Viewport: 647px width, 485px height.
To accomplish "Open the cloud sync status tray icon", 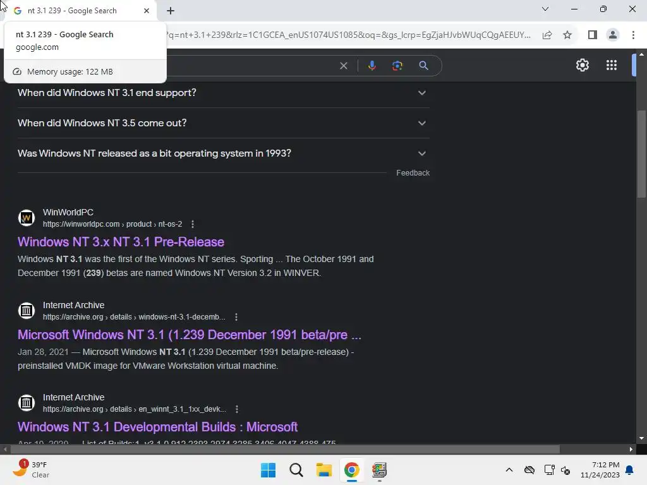I will point(529,470).
